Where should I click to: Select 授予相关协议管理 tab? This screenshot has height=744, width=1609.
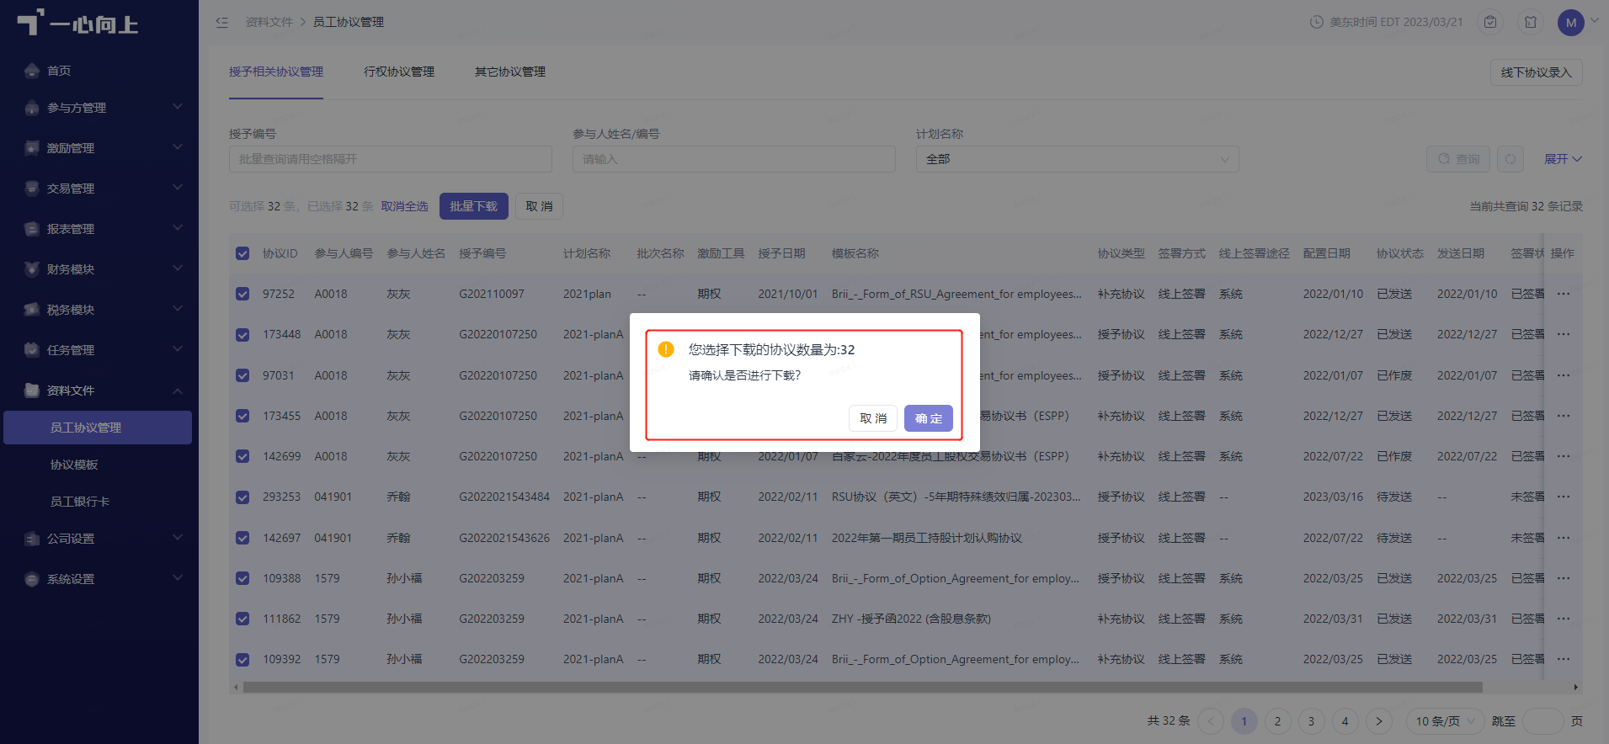coord(276,72)
